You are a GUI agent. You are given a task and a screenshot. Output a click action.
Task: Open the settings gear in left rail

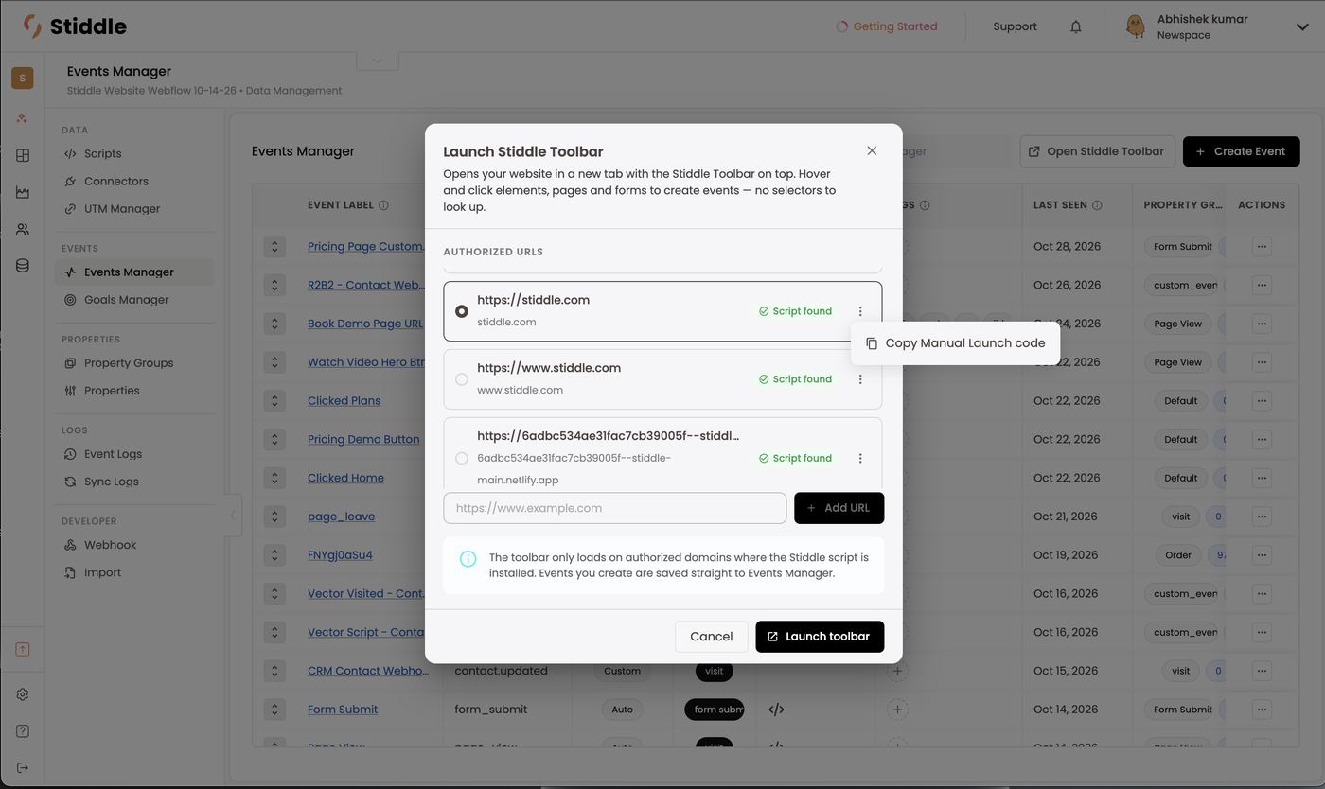[23, 693]
